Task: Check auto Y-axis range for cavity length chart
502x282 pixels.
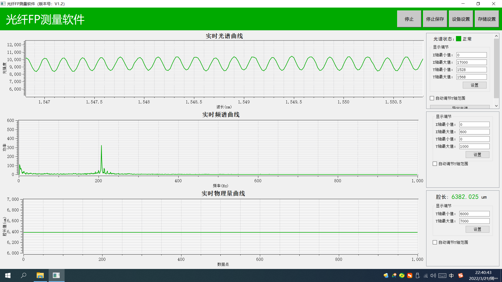Action: point(435,242)
